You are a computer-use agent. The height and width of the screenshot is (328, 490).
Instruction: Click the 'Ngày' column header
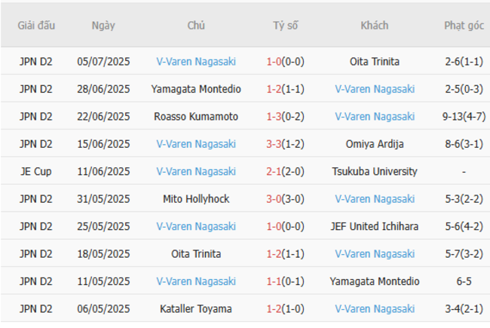click(x=103, y=26)
